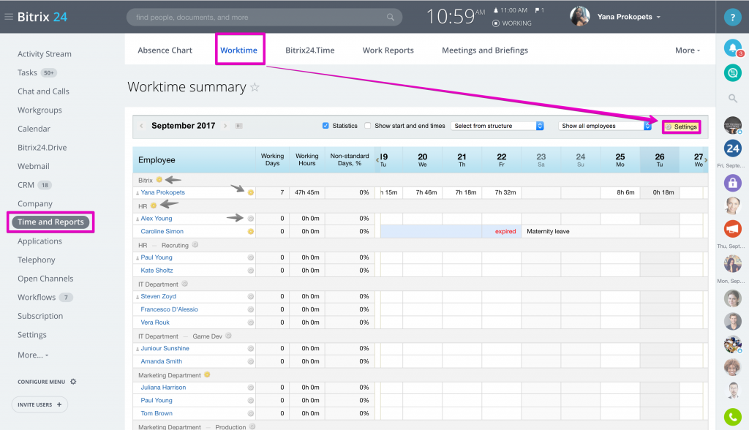
Task: Click the icon beside the Marketing Department heading
Action: [207, 374]
